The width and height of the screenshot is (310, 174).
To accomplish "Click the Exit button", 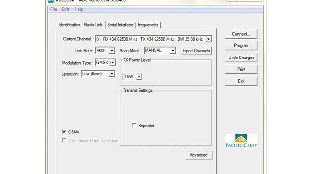I will point(241,81).
